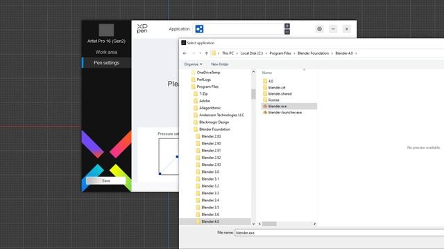
Task: Click file list horizontal scroll right arrow
Action: pyautogui.click(x=314, y=224)
